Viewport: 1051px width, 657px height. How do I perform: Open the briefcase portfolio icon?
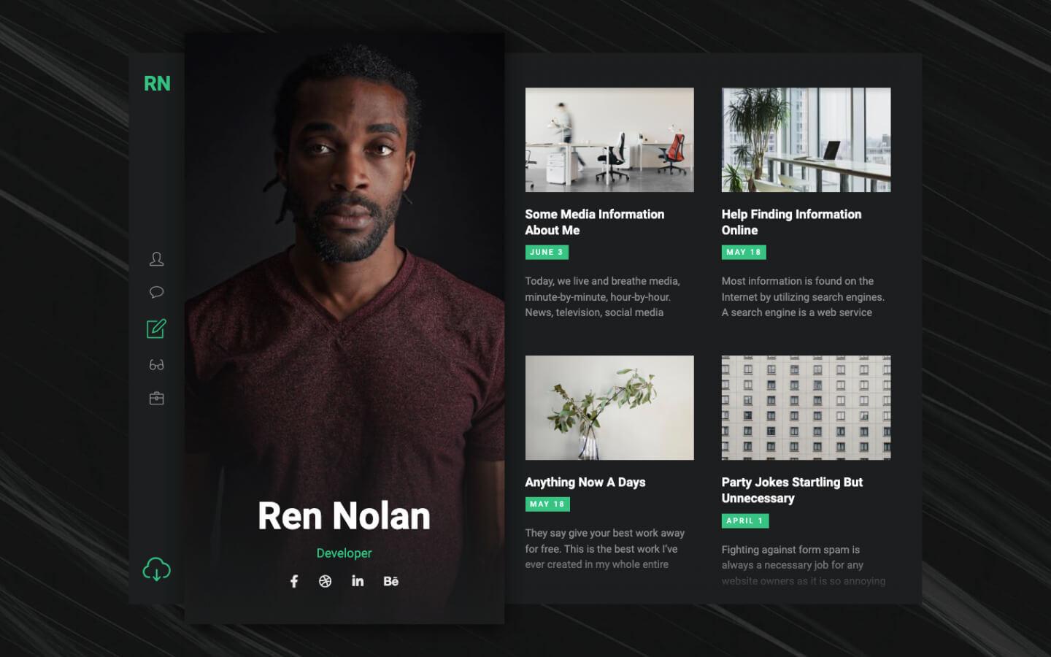[156, 399]
